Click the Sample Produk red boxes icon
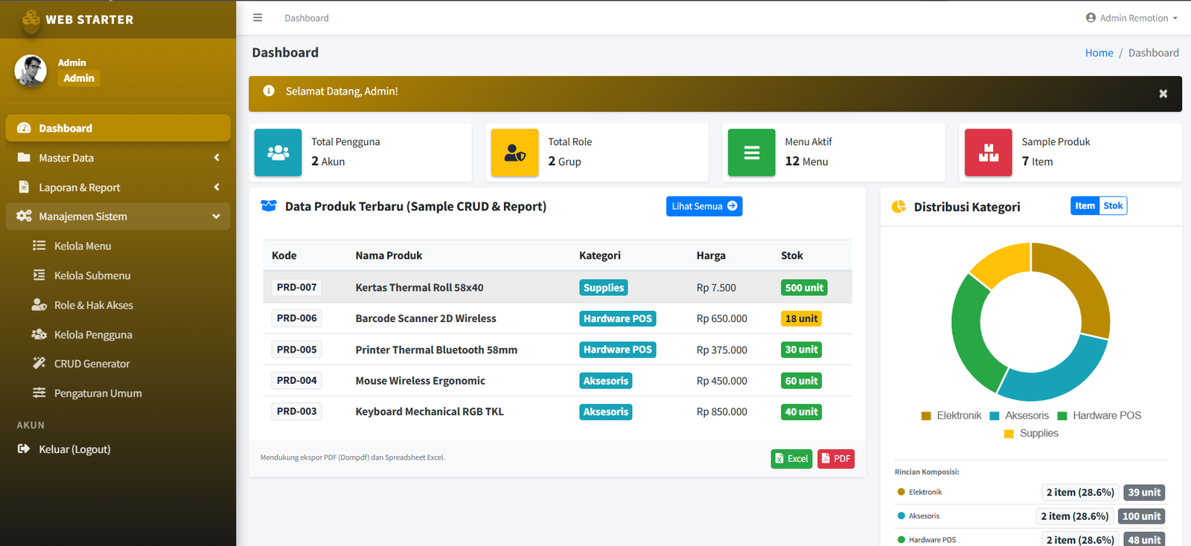1191x546 pixels. [989, 152]
